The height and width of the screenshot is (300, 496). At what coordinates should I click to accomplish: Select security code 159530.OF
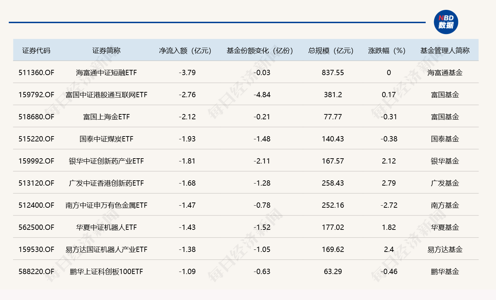tap(37, 249)
